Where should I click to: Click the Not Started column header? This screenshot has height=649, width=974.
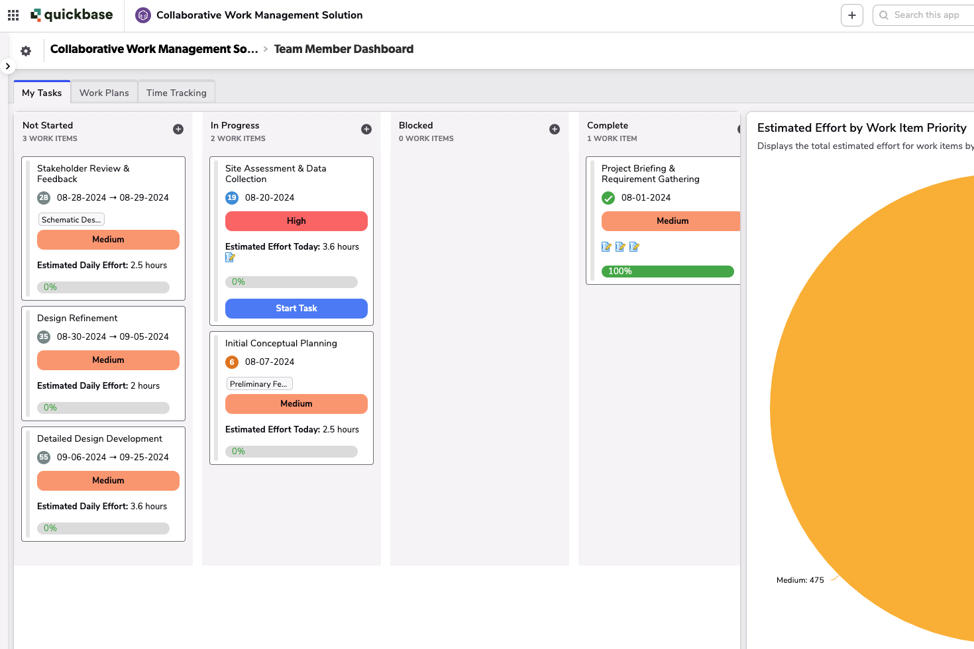click(48, 125)
